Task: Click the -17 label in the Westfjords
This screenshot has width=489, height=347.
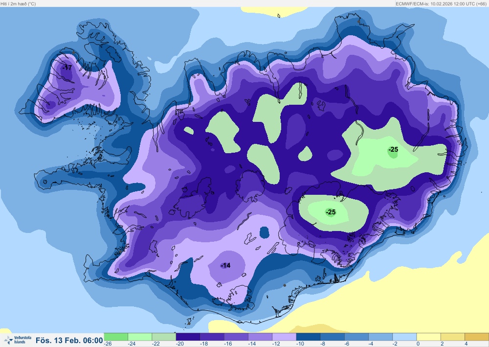Action: click(x=67, y=68)
